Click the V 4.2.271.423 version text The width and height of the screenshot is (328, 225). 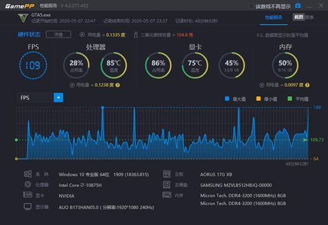pos(75,6)
